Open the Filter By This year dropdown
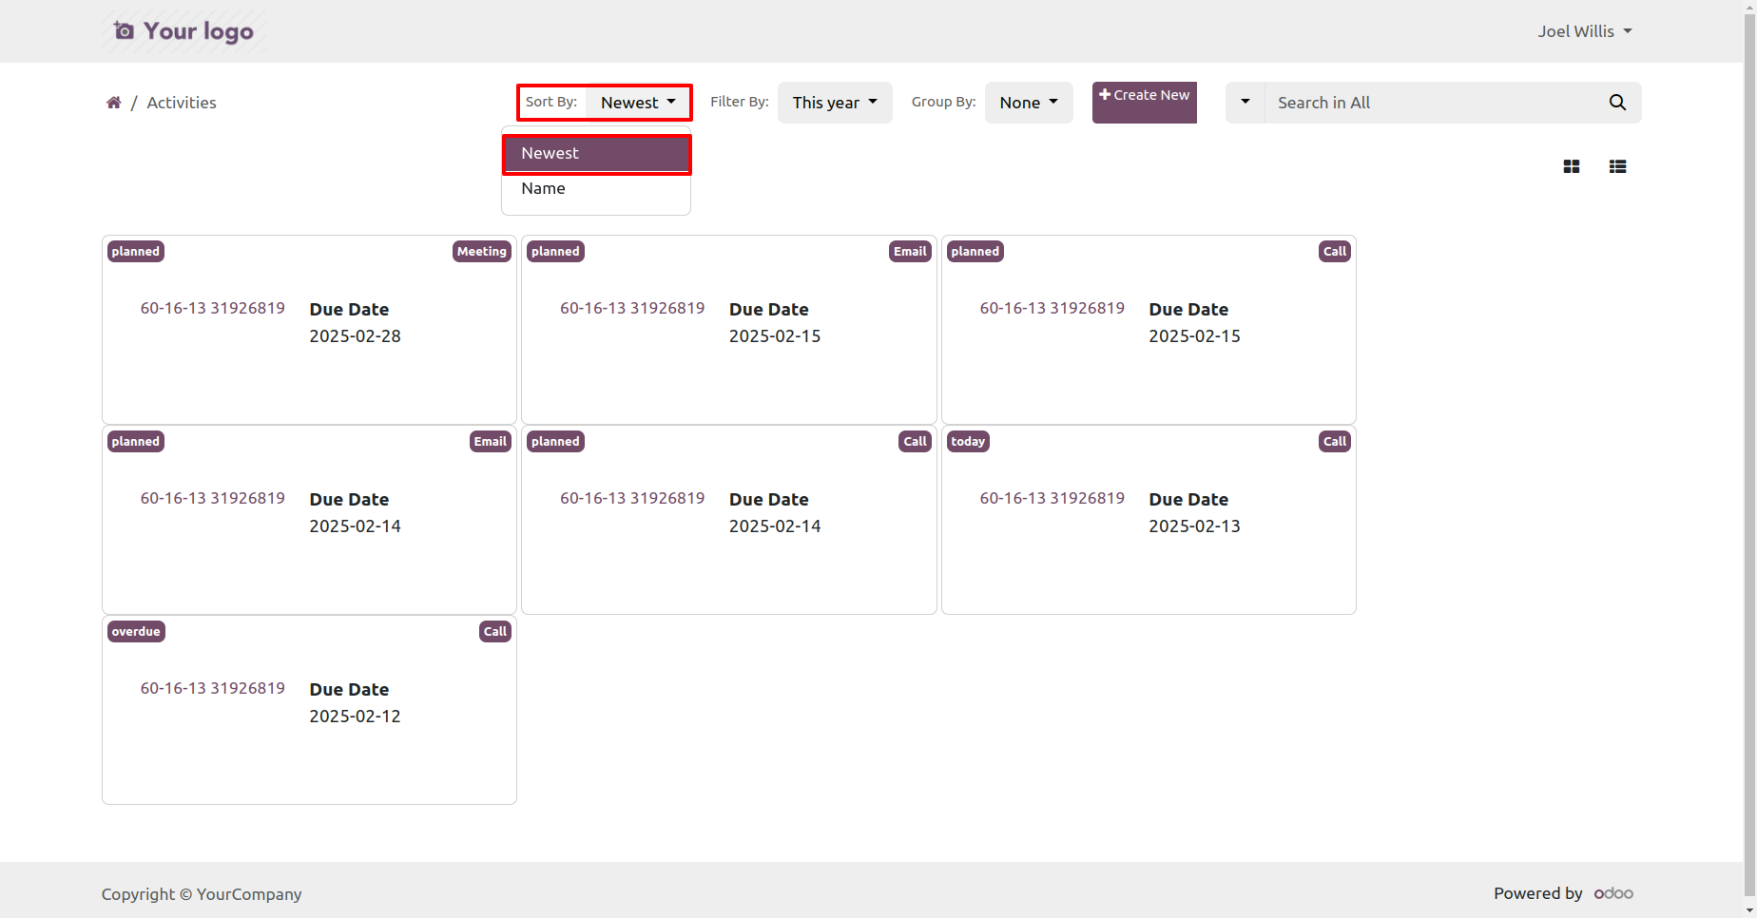The height and width of the screenshot is (918, 1757). (835, 103)
